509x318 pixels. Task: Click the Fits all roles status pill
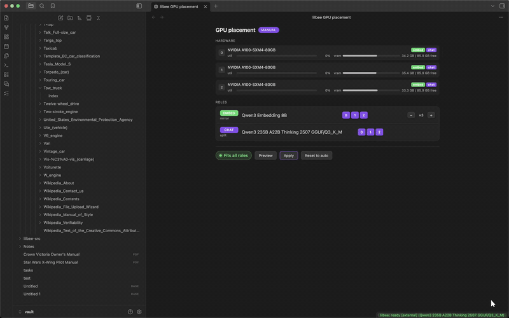click(234, 155)
